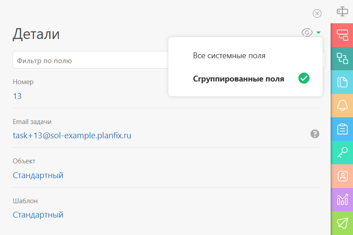
Task: Open the lime paper plane sidebar icon
Action: pyautogui.click(x=342, y=223)
